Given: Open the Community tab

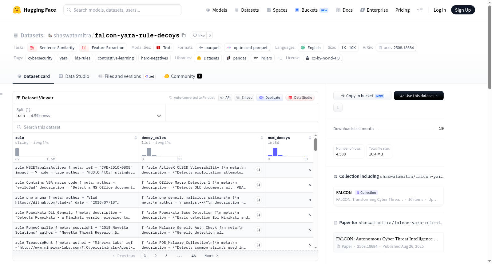Looking at the screenshot, I should click(183, 76).
